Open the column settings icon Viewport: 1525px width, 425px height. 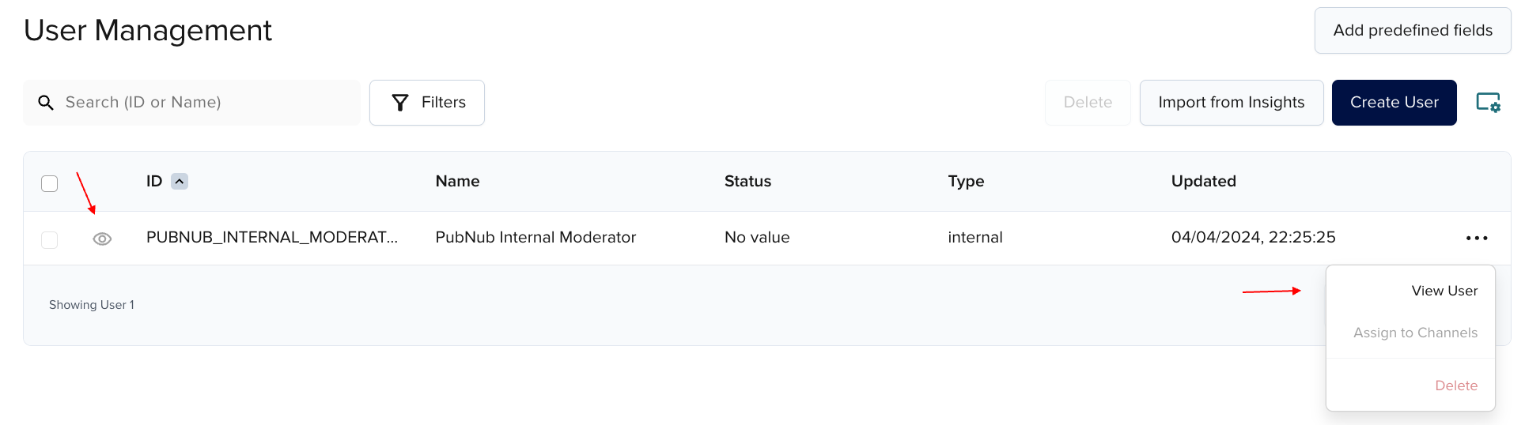tap(1488, 103)
